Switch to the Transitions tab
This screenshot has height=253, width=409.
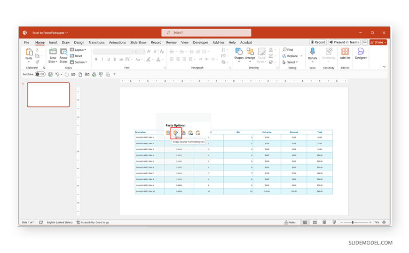tap(96, 42)
